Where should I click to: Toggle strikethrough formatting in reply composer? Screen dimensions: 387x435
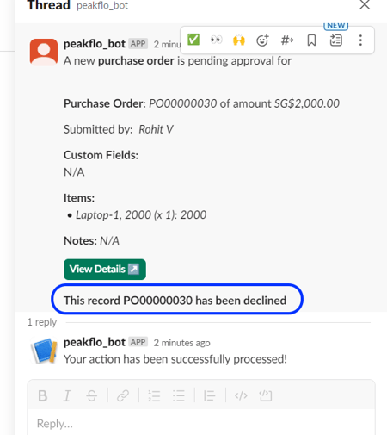tap(92, 395)
